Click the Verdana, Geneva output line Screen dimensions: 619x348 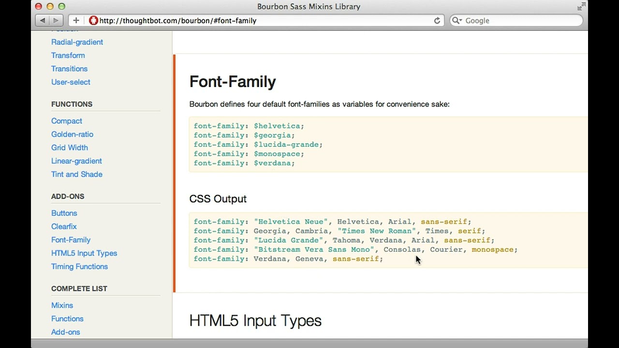click(x=288, y=259)
